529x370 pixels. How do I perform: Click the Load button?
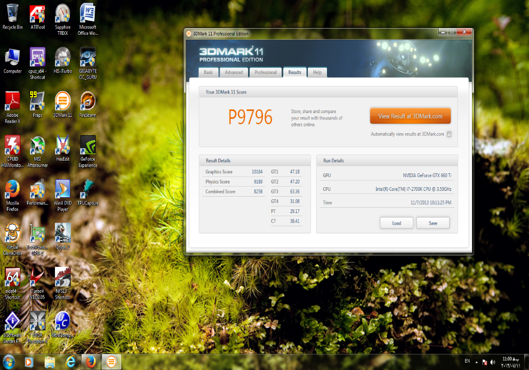pyautogui.click(x=397, y=223)
